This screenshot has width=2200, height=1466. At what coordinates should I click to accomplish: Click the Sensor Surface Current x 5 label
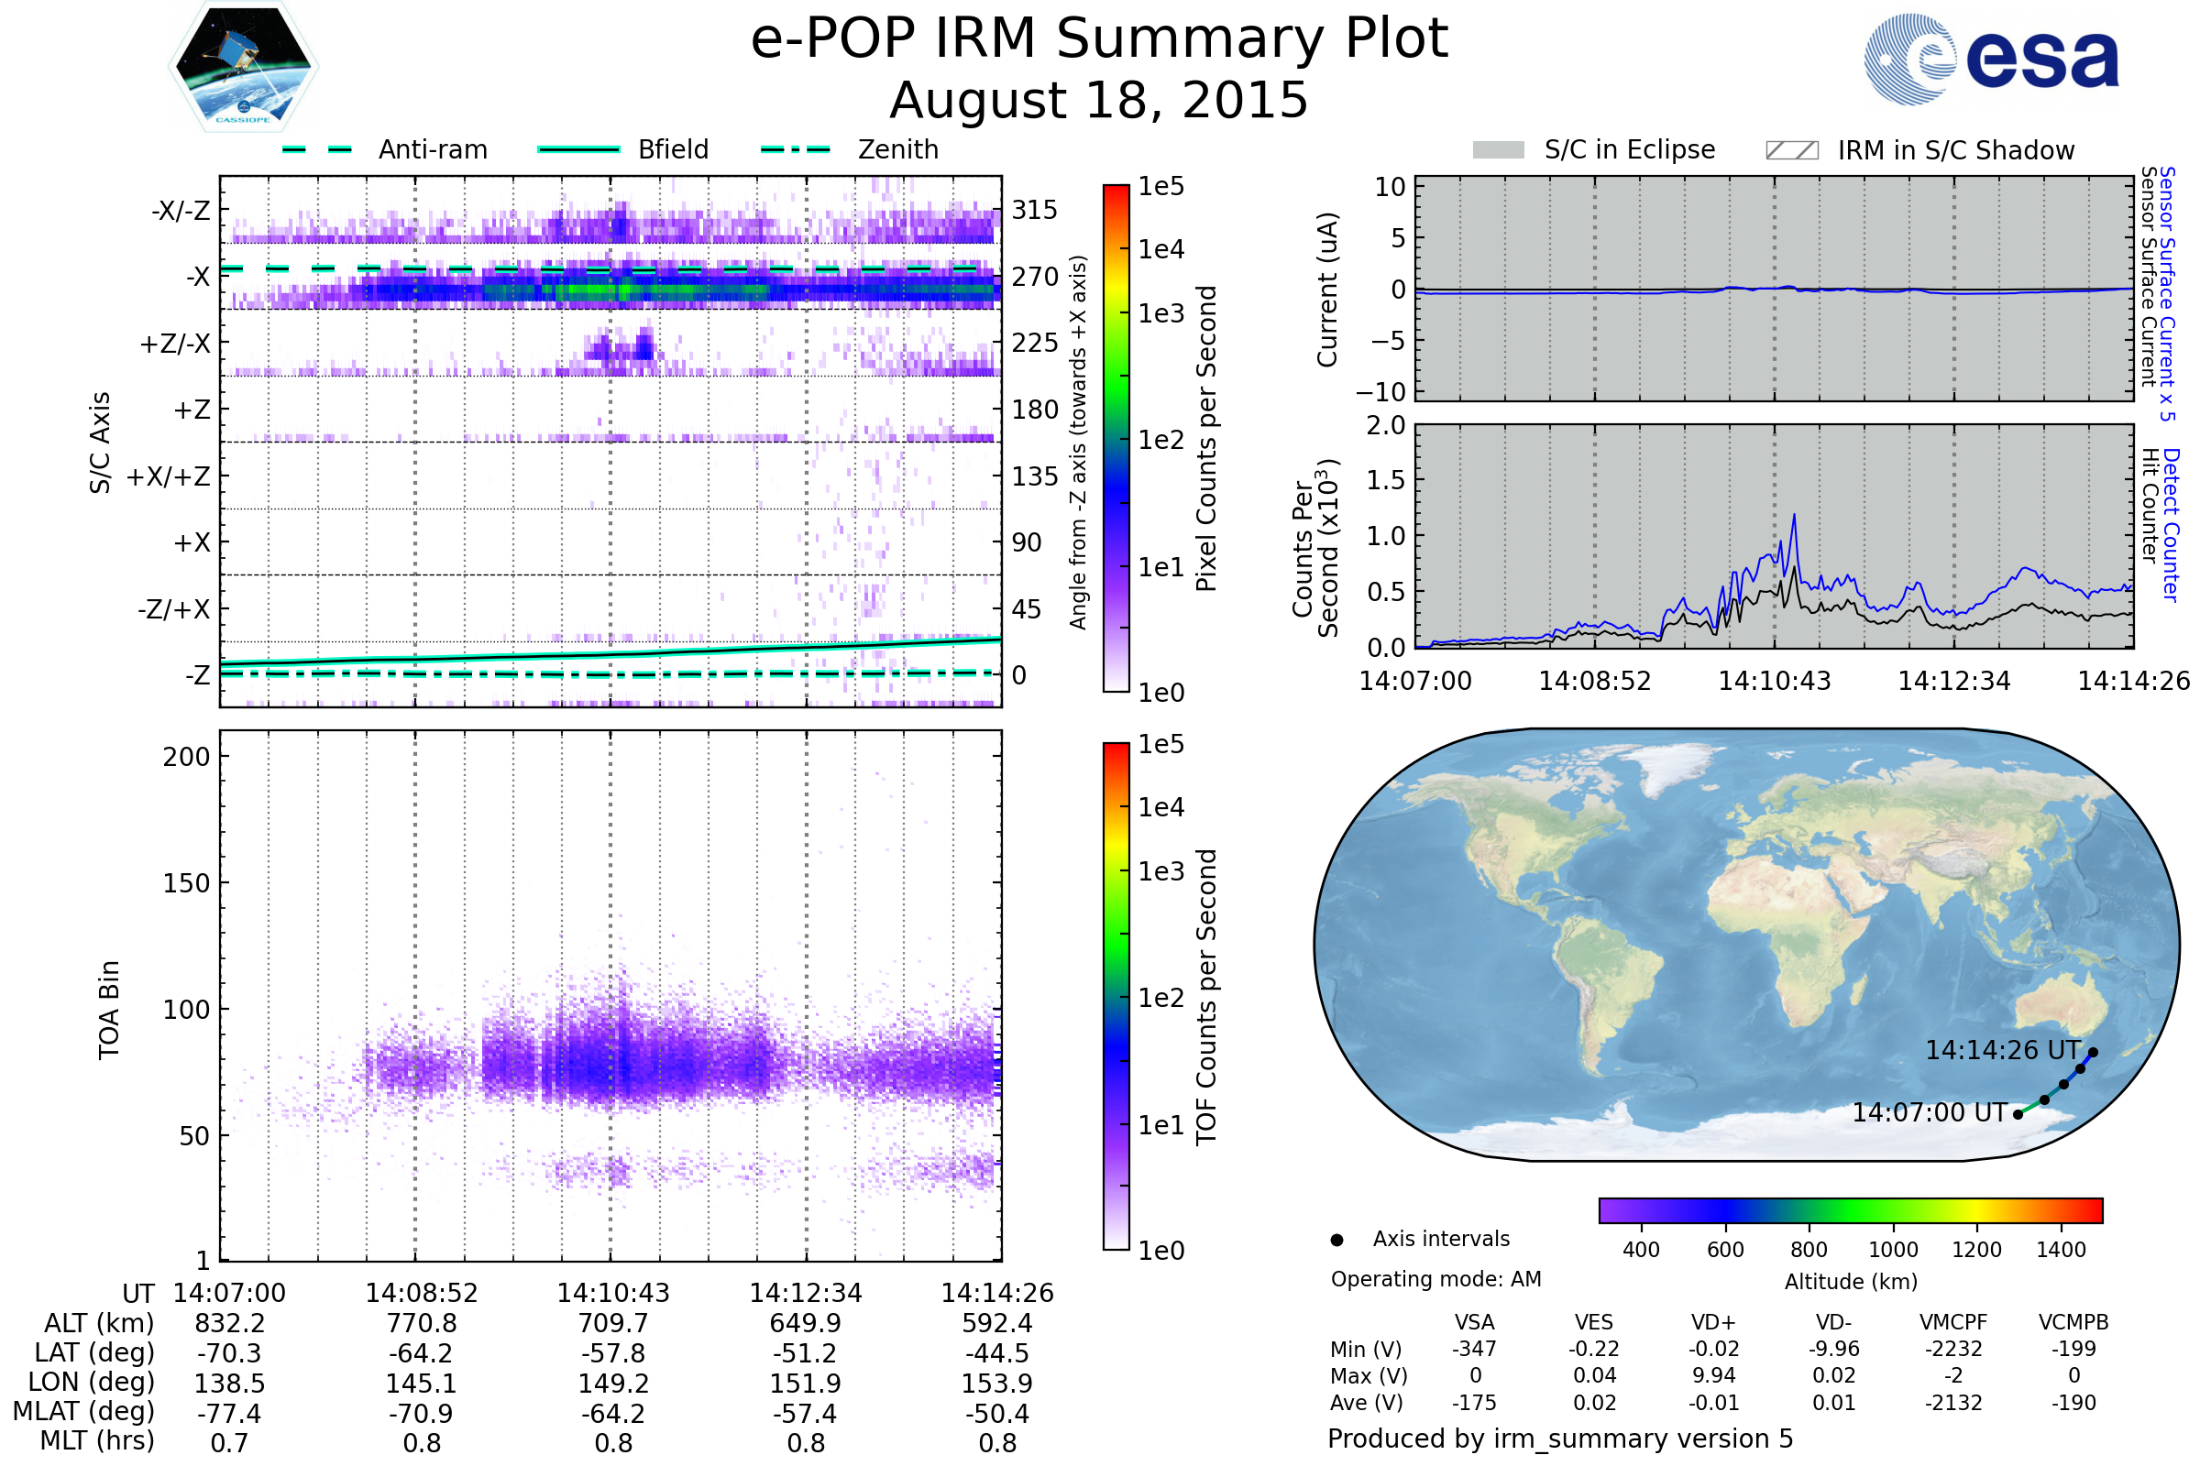coord(2166,293)
